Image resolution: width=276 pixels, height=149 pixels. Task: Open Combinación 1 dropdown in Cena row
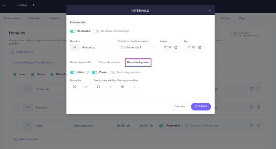[x=91, y=126]
